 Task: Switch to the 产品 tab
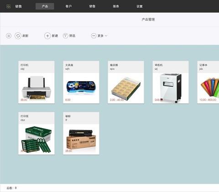pos(45,6)
